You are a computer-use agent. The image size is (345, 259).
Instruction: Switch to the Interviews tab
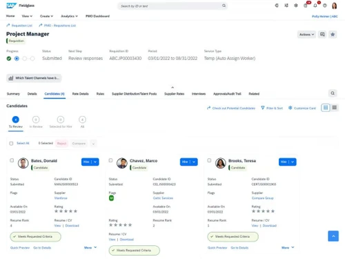[x=199, y=94]
